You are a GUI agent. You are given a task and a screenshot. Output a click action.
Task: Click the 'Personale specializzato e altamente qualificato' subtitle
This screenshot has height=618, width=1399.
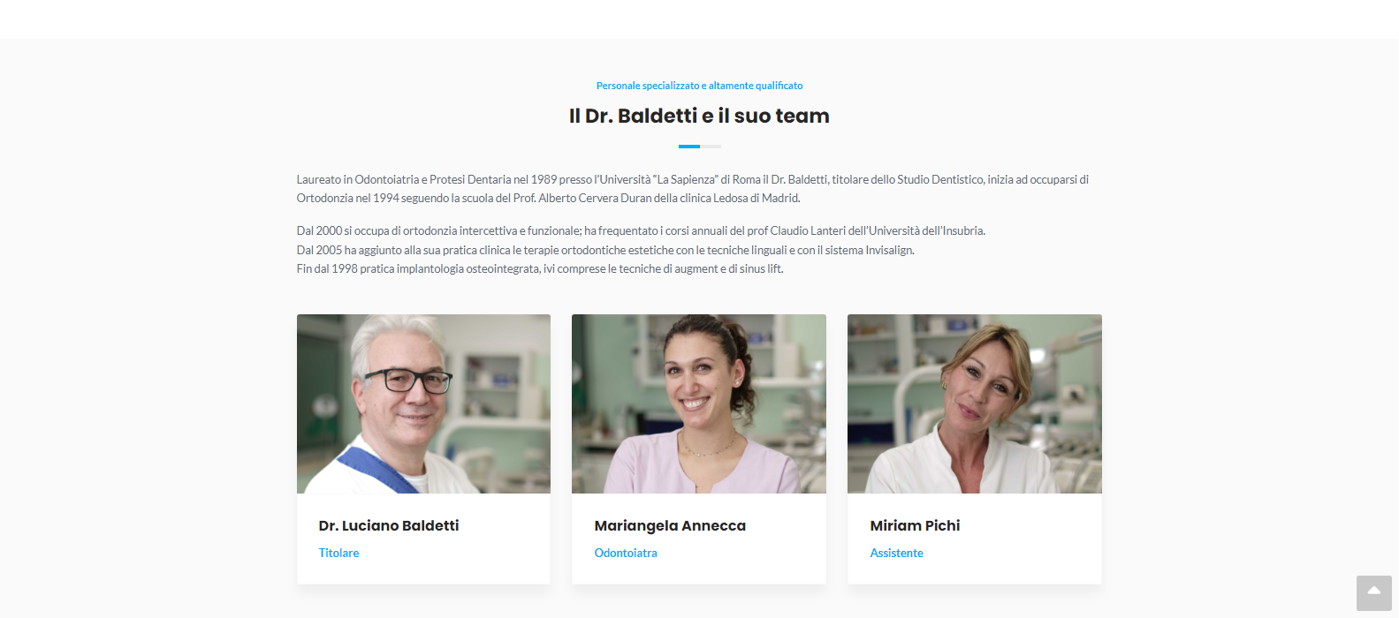pyautogui.click(x=699, y=86)
